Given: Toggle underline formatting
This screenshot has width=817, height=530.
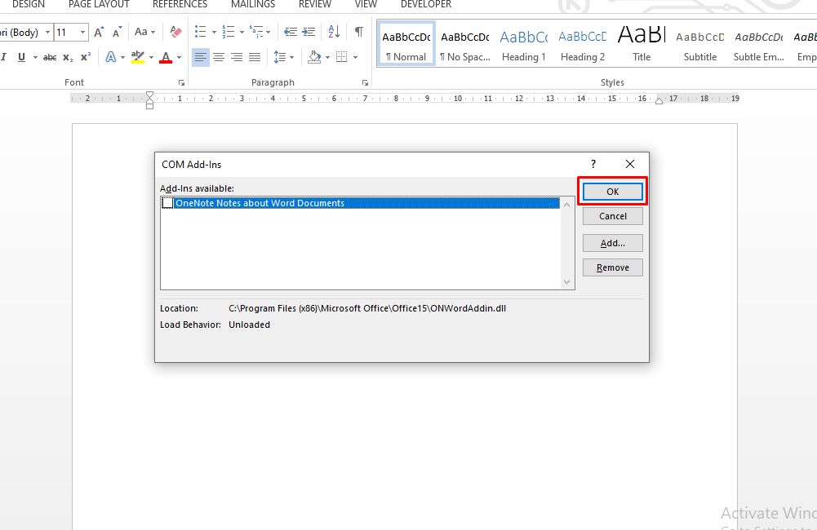Looking at the screenshot, I should click(22, 57).
